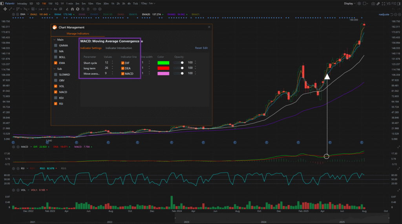Select the 1M timeframe tab
402x224 pixels.
[50, 4]
